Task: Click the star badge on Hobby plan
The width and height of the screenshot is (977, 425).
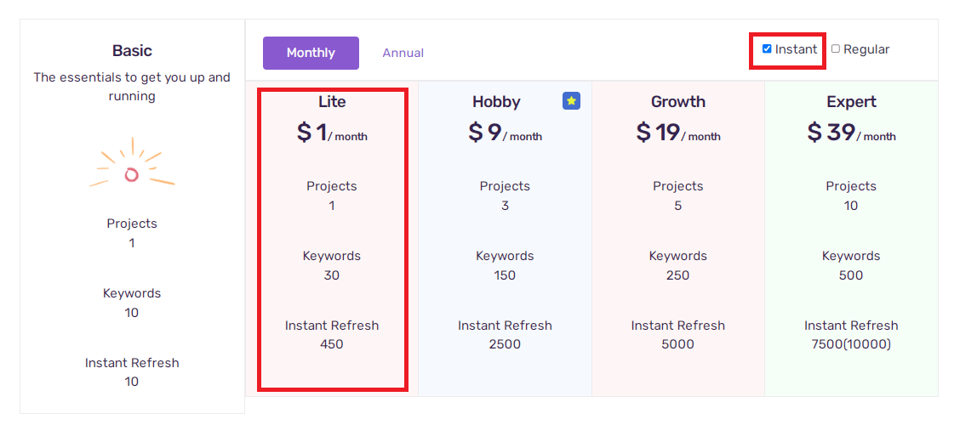Action: pyautogui.click(x=571, y=101)
